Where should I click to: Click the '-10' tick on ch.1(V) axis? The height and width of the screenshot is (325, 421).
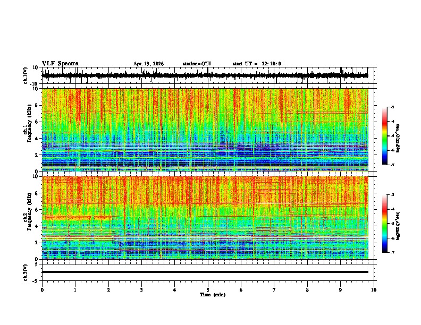35,84
